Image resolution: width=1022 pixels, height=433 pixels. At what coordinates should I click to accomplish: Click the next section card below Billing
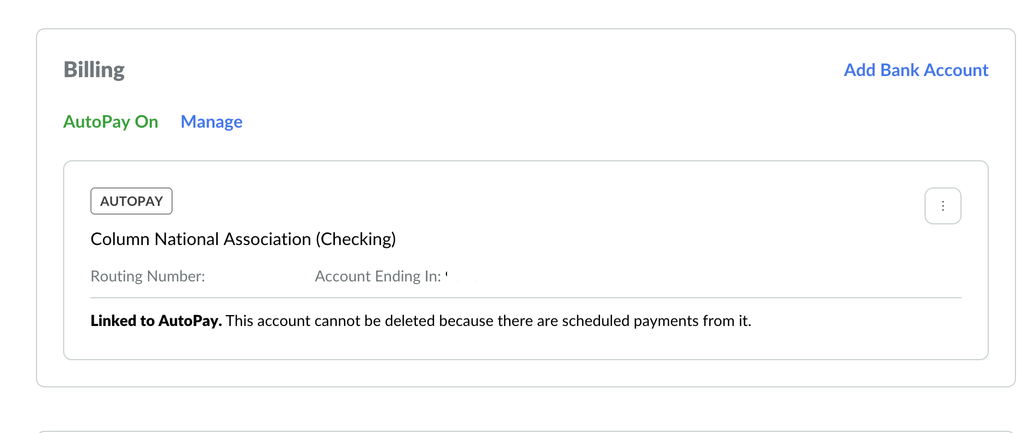(525, 432)
